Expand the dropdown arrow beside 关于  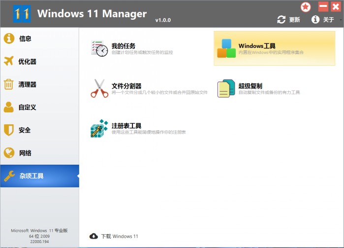341,20
